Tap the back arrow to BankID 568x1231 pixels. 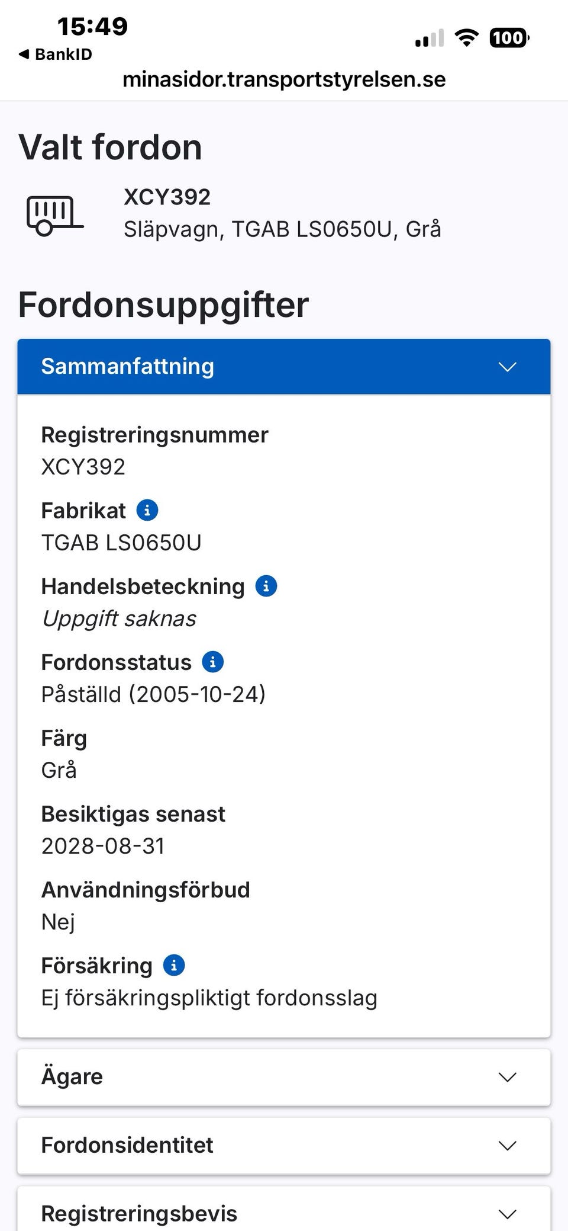[x=24, y=55]
